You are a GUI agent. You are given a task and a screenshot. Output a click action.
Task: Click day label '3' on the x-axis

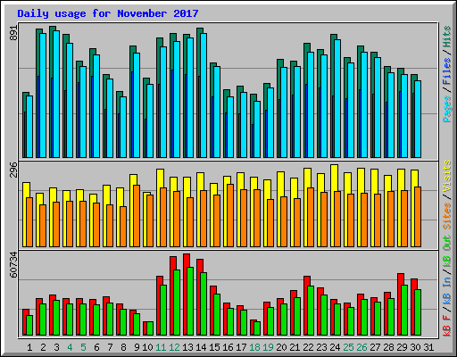coord(56,347)
